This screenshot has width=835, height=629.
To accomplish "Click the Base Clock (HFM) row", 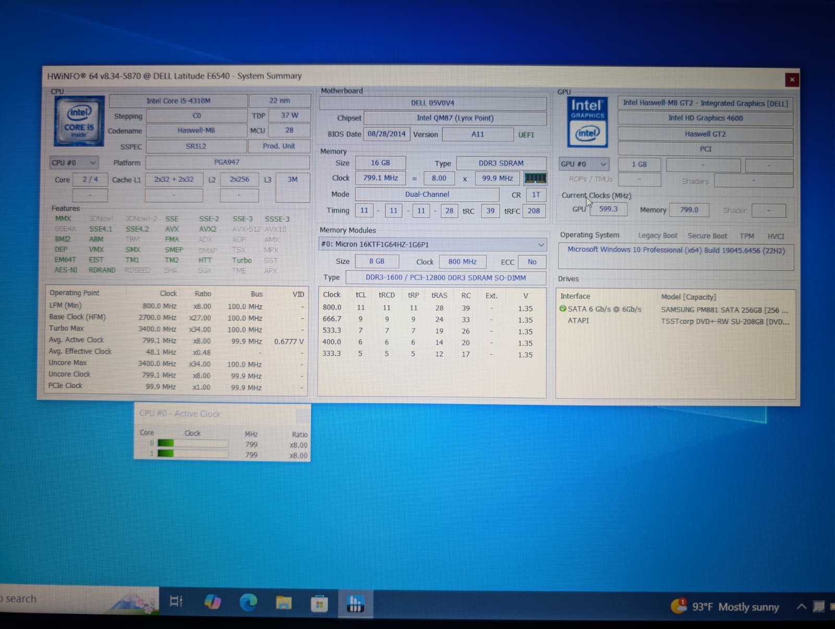I will point(177,318).
